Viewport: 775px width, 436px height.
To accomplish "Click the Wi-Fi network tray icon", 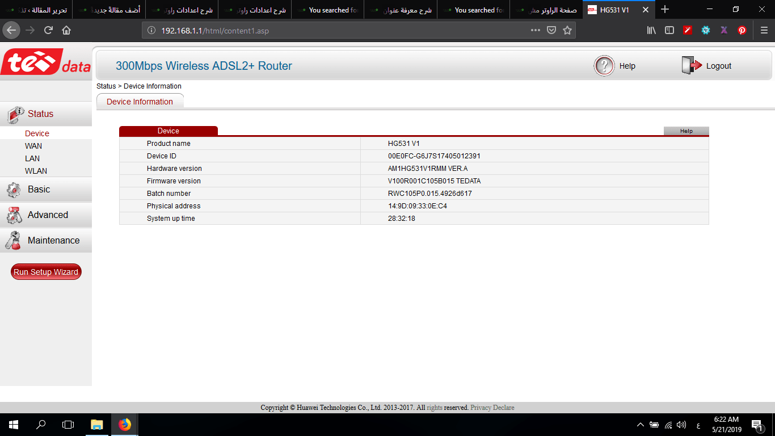I will tap(668, 425).
